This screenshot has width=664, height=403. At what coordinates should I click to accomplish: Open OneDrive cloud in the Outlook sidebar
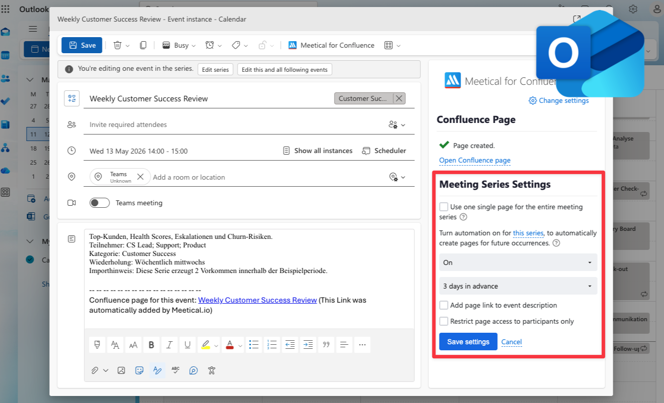tap(6, 171)
